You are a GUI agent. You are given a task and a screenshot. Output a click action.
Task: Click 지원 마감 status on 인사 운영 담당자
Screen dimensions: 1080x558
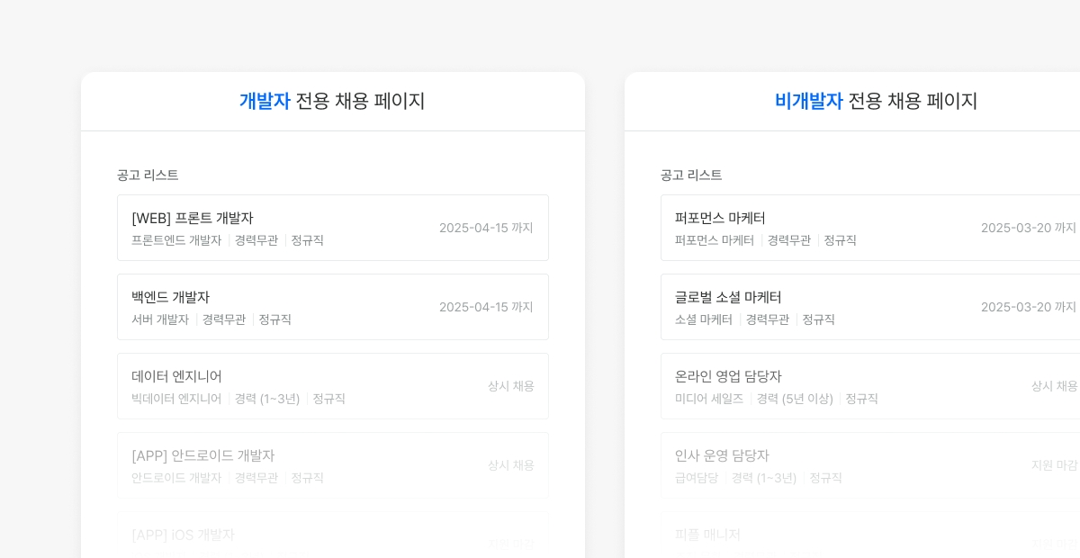coord(1054,465)
